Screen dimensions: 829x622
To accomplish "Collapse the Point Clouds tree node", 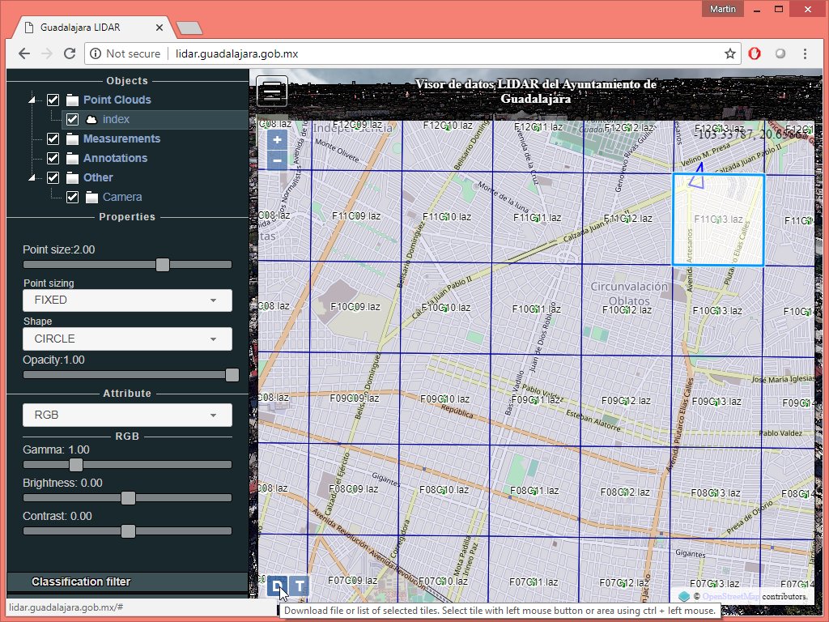I will 32,100.
